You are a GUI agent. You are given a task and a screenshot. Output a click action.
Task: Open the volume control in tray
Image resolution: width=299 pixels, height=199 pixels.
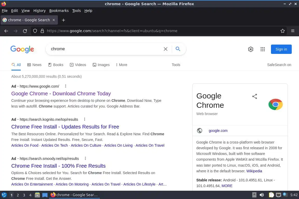262,195
